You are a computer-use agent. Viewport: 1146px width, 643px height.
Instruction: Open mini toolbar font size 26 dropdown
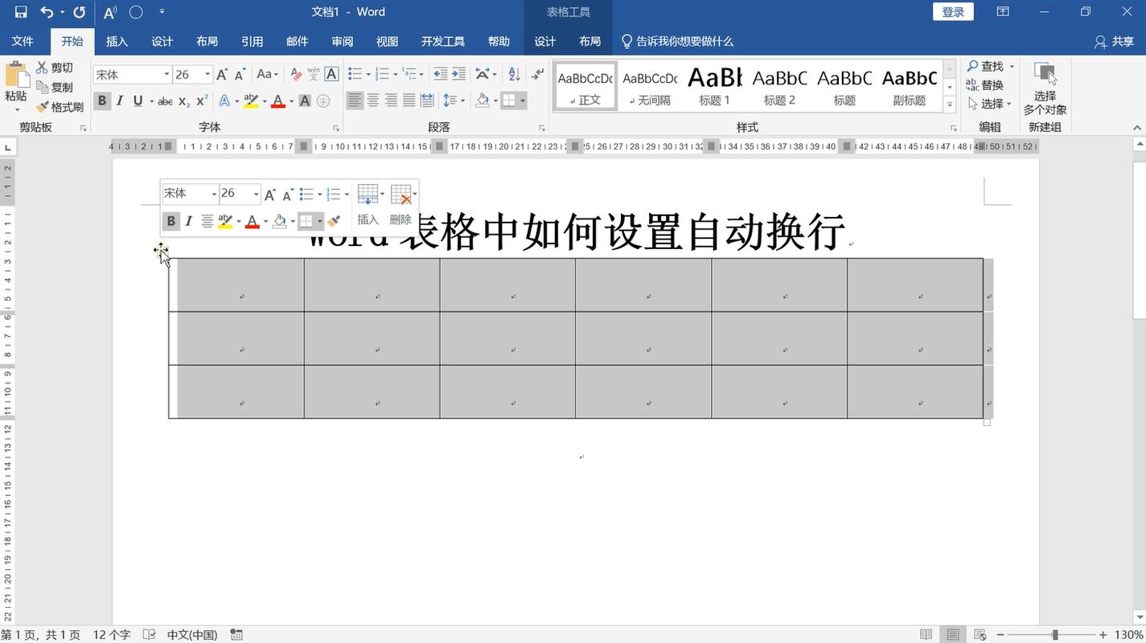pos(256,194)
